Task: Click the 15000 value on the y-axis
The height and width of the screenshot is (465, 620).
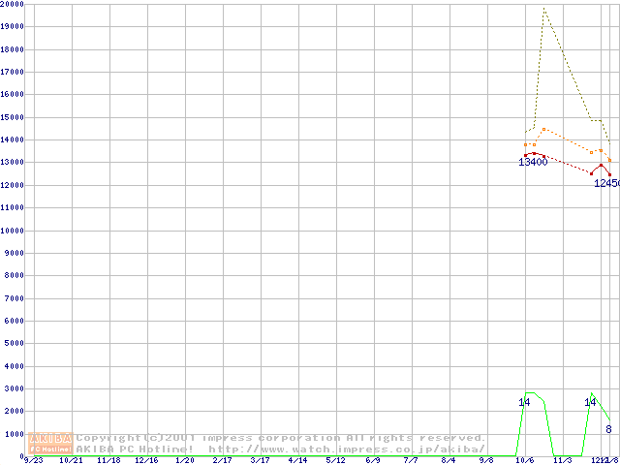Action: 13,117
